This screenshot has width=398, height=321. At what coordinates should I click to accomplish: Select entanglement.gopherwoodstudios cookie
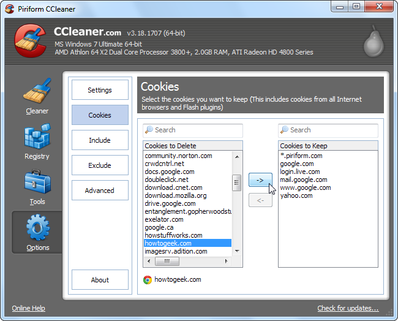188,211
